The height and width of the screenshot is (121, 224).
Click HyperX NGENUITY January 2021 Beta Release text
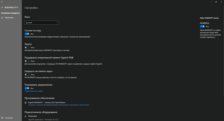[x=46, y=103]
